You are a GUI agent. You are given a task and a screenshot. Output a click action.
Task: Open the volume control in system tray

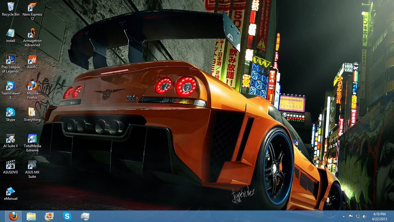tap(364, 217)
